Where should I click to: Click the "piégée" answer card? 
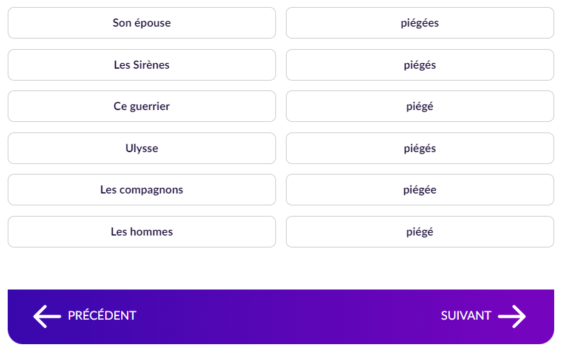pos(420,190)
